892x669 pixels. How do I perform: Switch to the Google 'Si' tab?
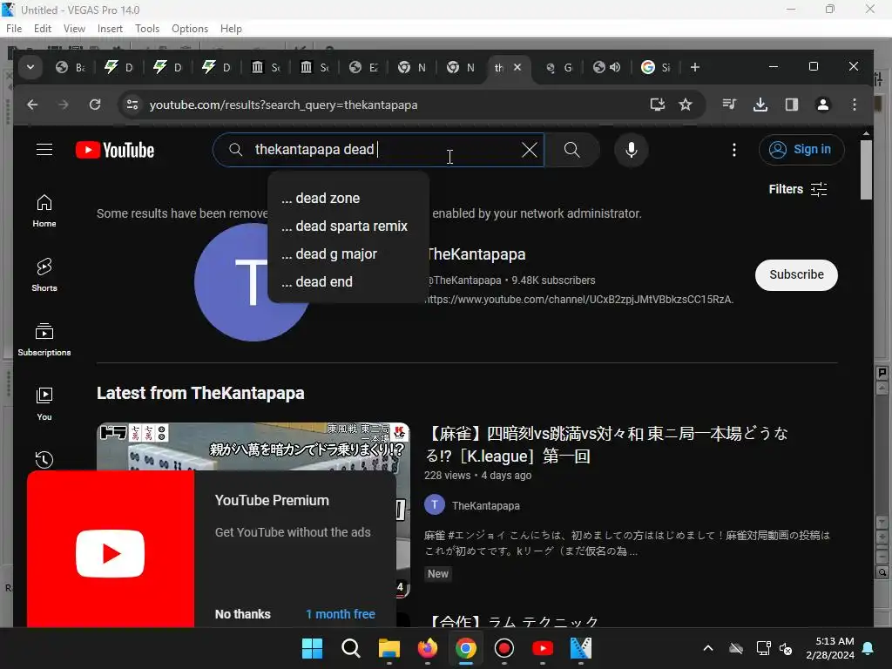(x=656, y=67)
